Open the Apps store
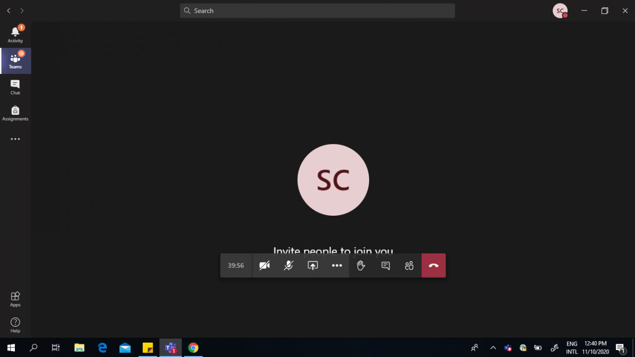 (15, 299)
